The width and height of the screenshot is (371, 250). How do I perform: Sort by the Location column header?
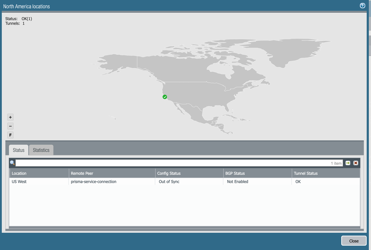pyautogui.click(x=39, y=173)
